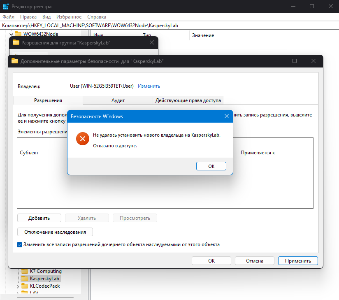
Task: Click the Удалить button
Action: (x=87, y=218)
